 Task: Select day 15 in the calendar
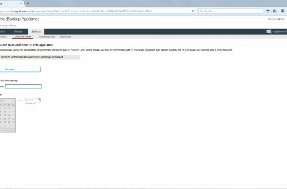click(x=13, y=115)
